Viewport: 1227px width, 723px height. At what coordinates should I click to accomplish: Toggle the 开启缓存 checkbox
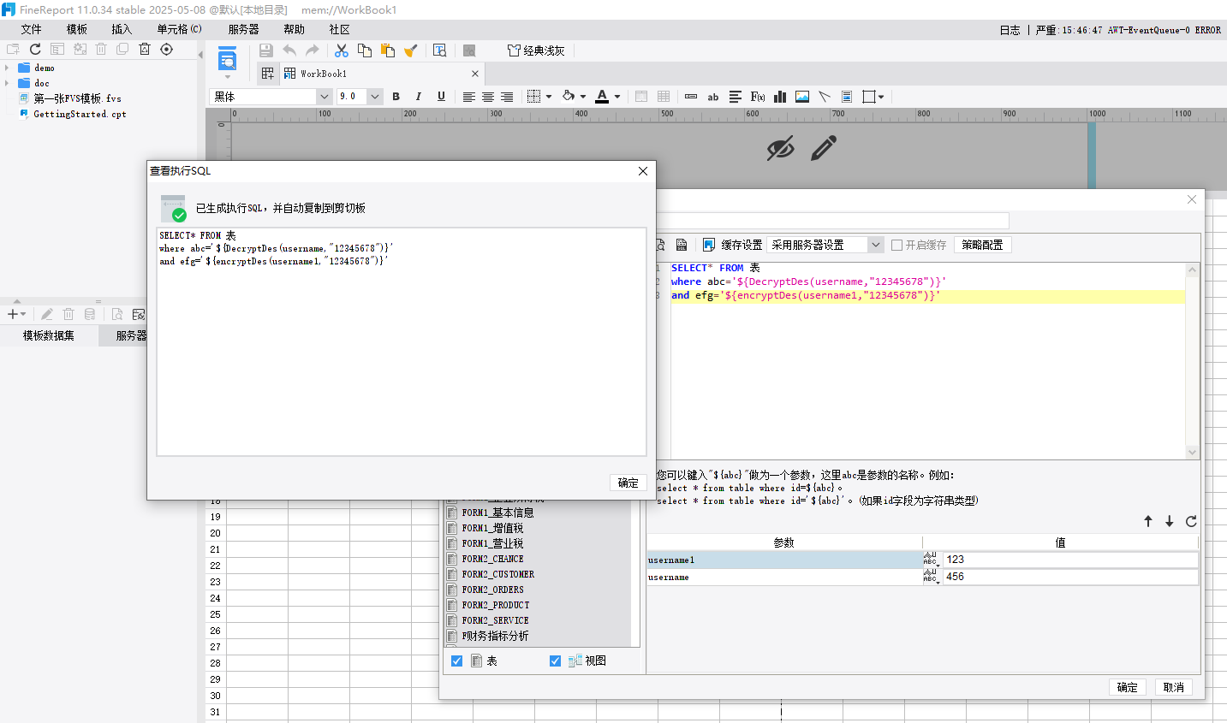(897, 245)
